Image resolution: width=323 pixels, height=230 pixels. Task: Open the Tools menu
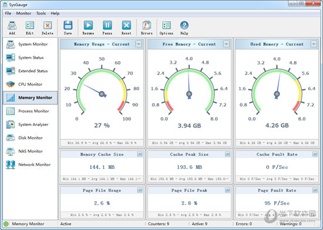[x=41, y=13]
